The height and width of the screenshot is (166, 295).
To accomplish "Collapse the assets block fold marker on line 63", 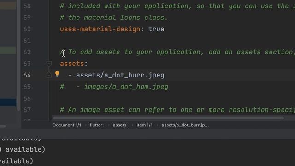I will pos(49,64).
